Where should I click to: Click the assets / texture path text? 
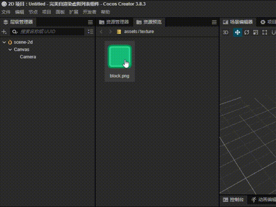pyautogui.click(x=139, y=31)
